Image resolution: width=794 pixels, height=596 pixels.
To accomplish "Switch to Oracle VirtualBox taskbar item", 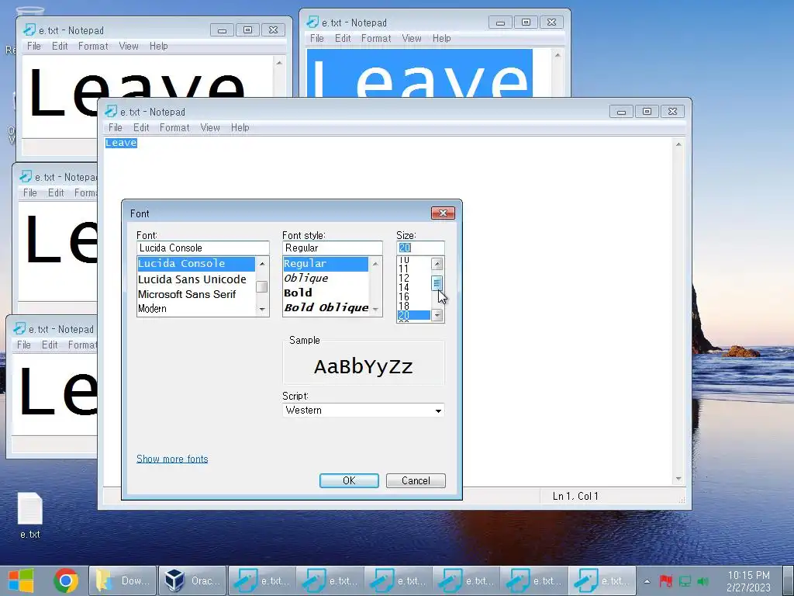I will tap(193, 580).
